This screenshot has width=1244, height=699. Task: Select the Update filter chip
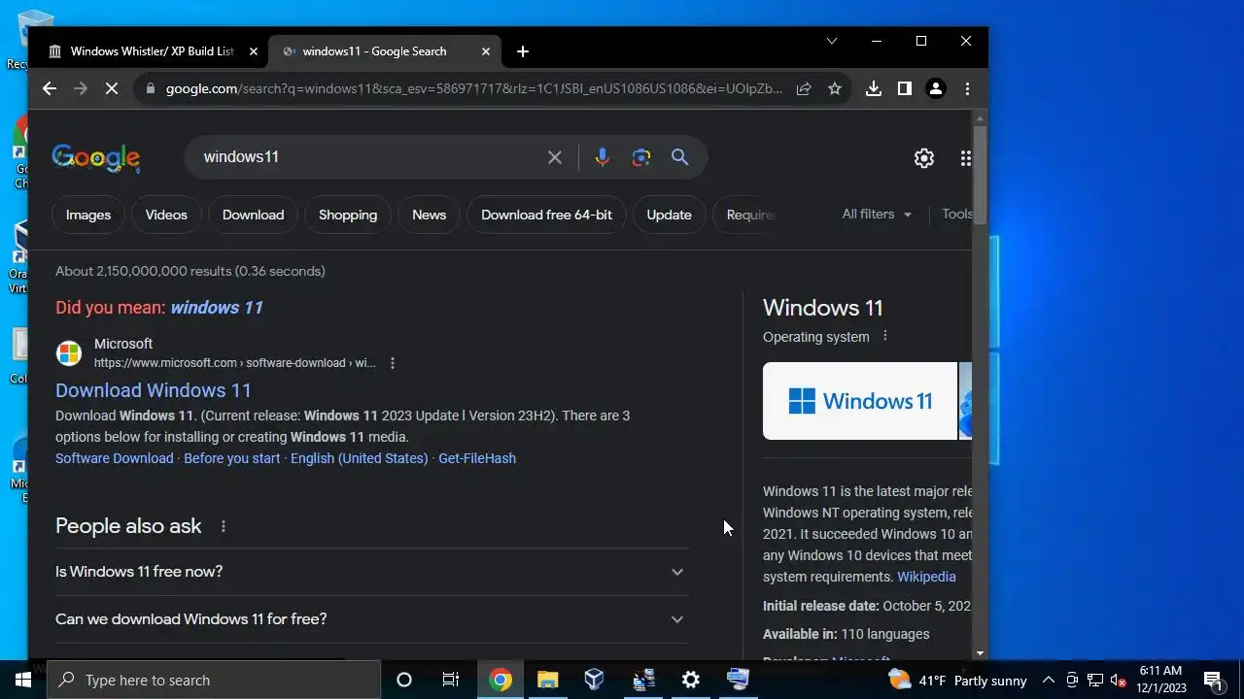[669, 215]
